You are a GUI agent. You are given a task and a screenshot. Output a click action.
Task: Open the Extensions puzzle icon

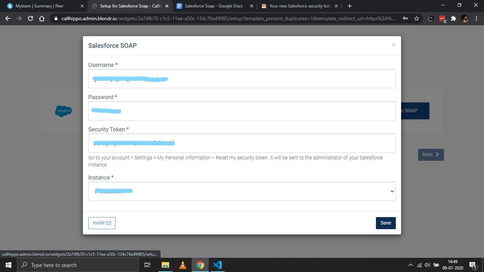tap(453, 18)
